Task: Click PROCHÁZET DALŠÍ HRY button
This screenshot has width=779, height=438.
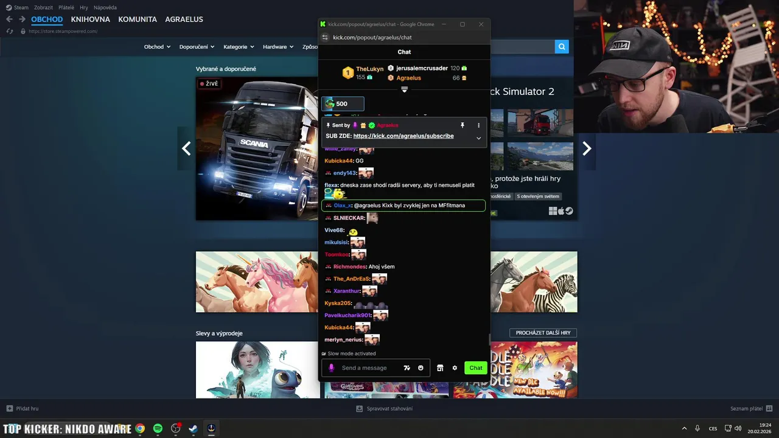Action: tap(543, 333)
